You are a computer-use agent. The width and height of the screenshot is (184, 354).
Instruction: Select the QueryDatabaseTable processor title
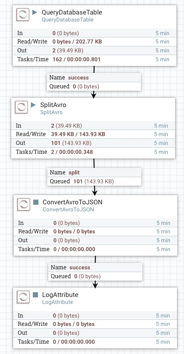72,12
